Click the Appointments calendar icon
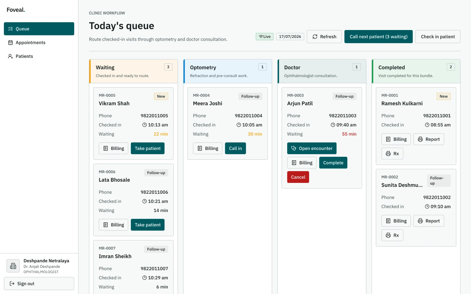Screen dimensions: 471x294 coord(11,43)
